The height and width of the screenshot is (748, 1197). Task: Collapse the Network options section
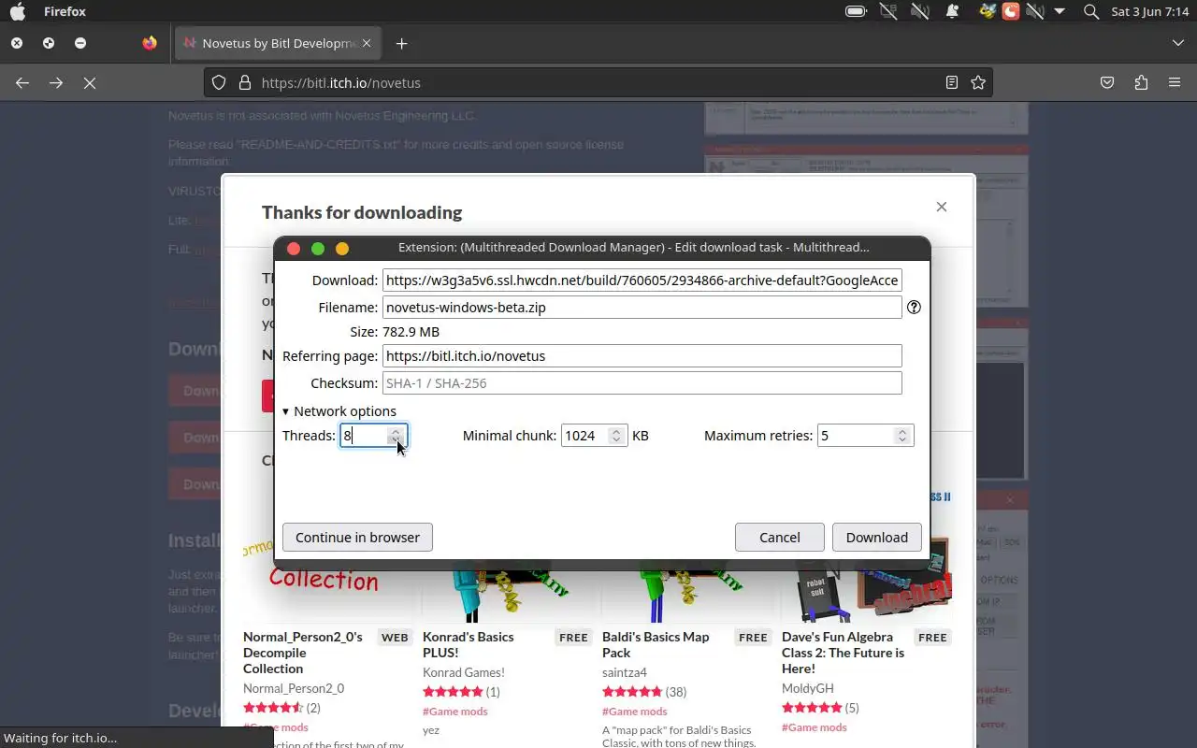[x=339, y=411]
